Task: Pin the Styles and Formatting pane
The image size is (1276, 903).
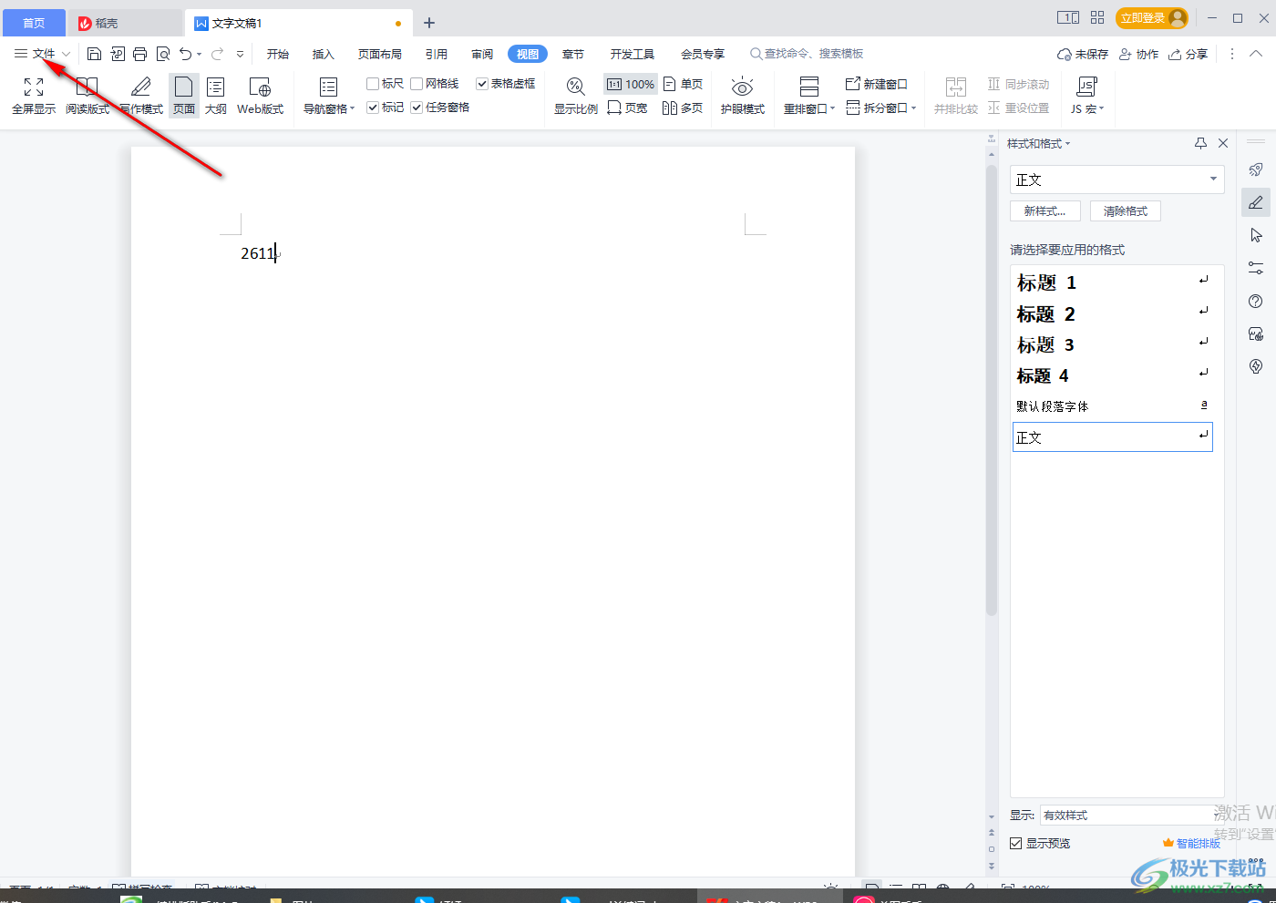Action: pyautogui.click(x=1200, y=143)
